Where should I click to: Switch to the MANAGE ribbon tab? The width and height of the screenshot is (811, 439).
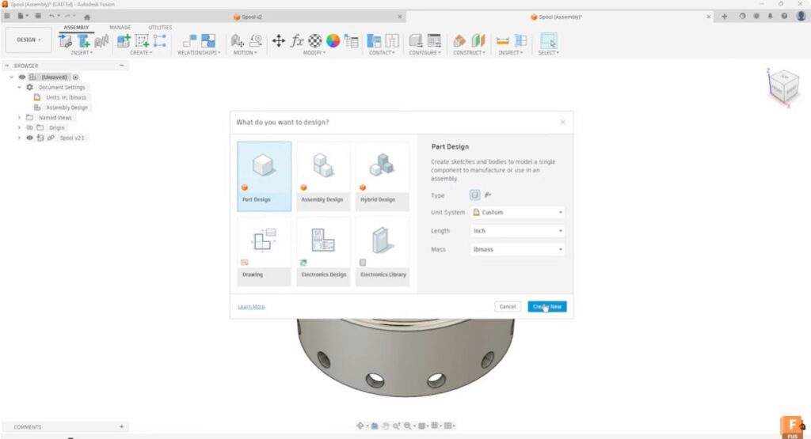tap(120, 28)
